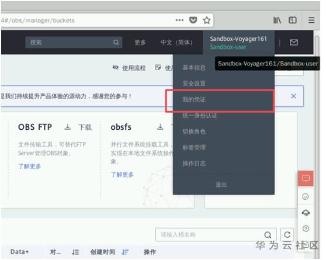Image resolution: width=326 pixels, height=260 pixels.
Task: Close the feedback notice with the X
Action: [x=293, y=96]
